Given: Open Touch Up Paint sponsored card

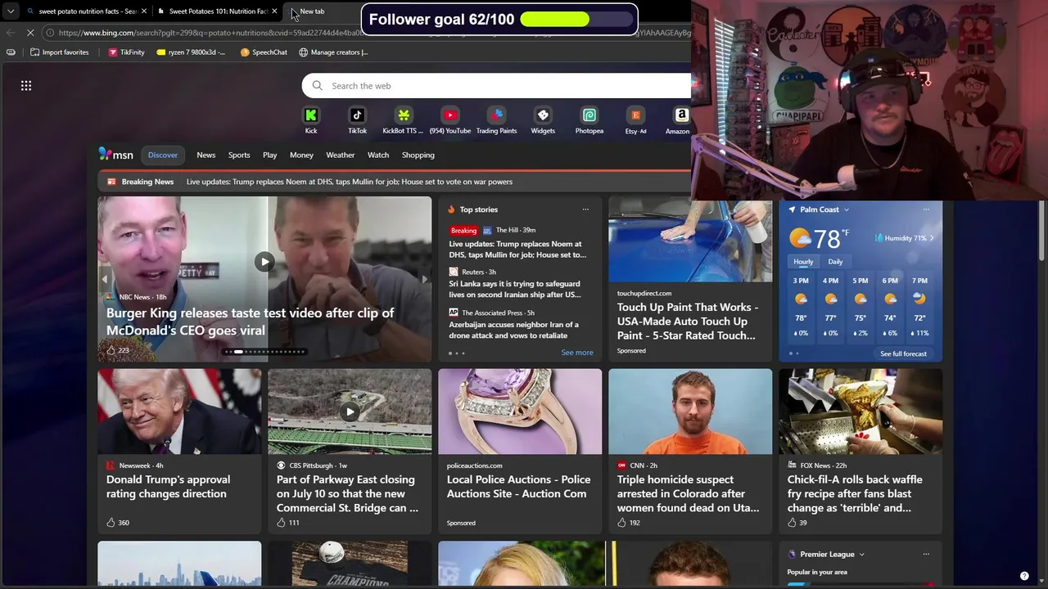Looking at the screenshot, I should (x=689, y=281).
